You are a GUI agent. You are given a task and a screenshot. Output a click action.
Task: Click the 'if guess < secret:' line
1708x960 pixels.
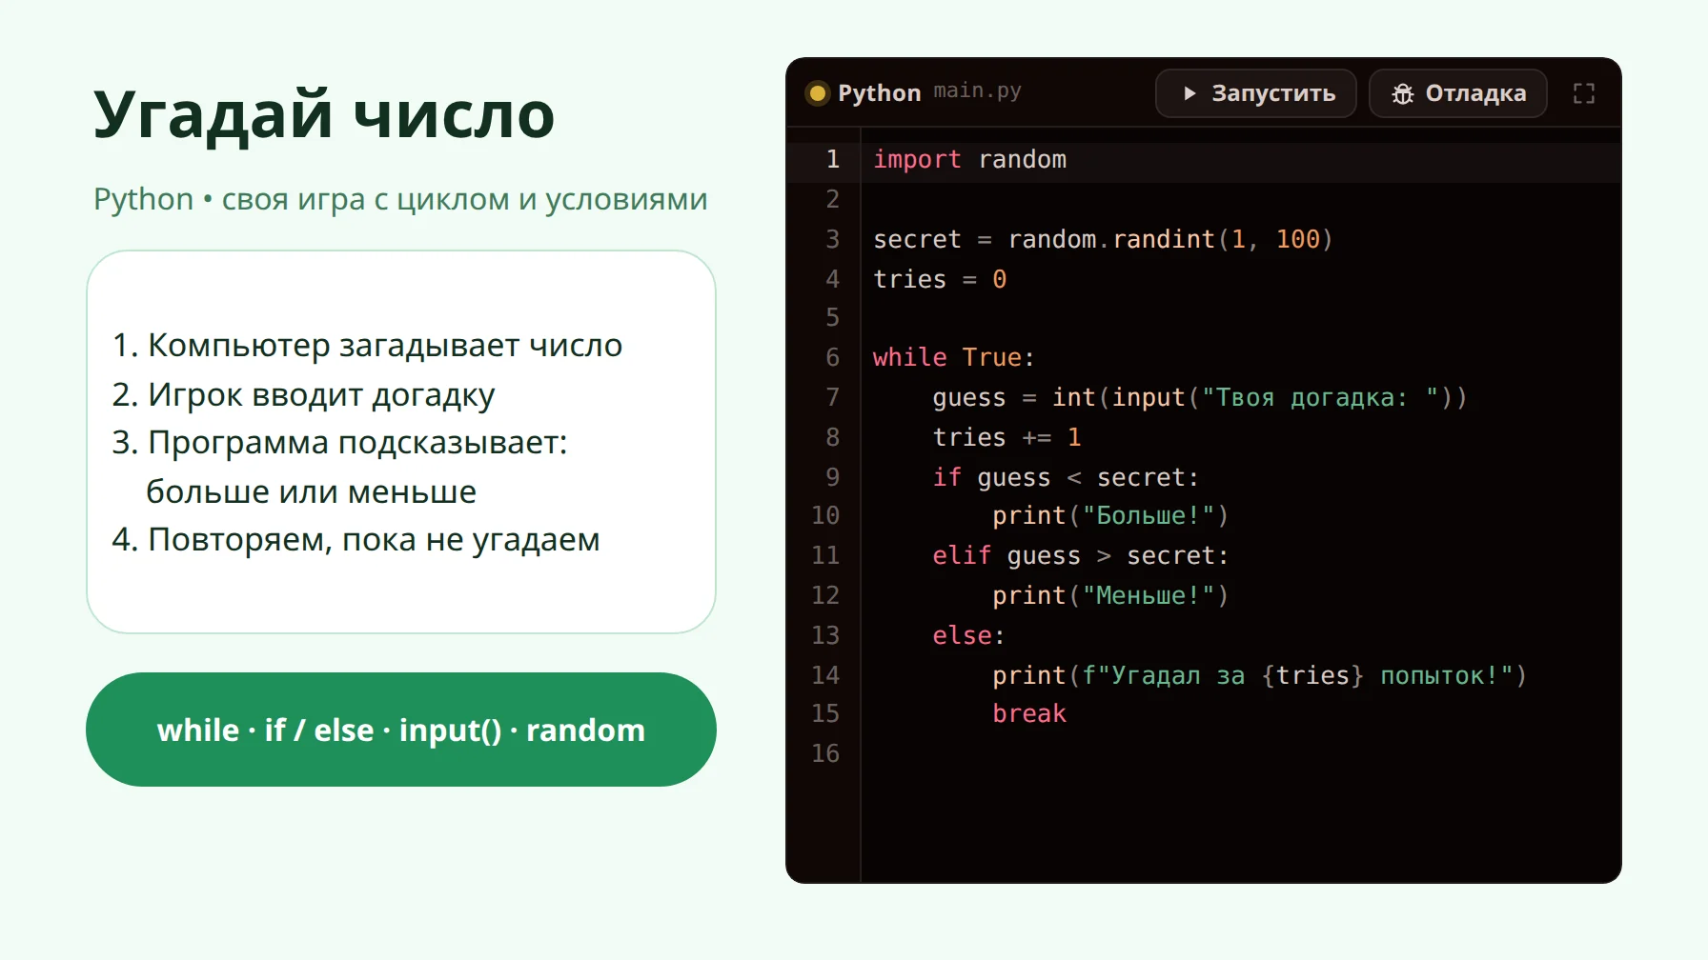click(1066, 477)
